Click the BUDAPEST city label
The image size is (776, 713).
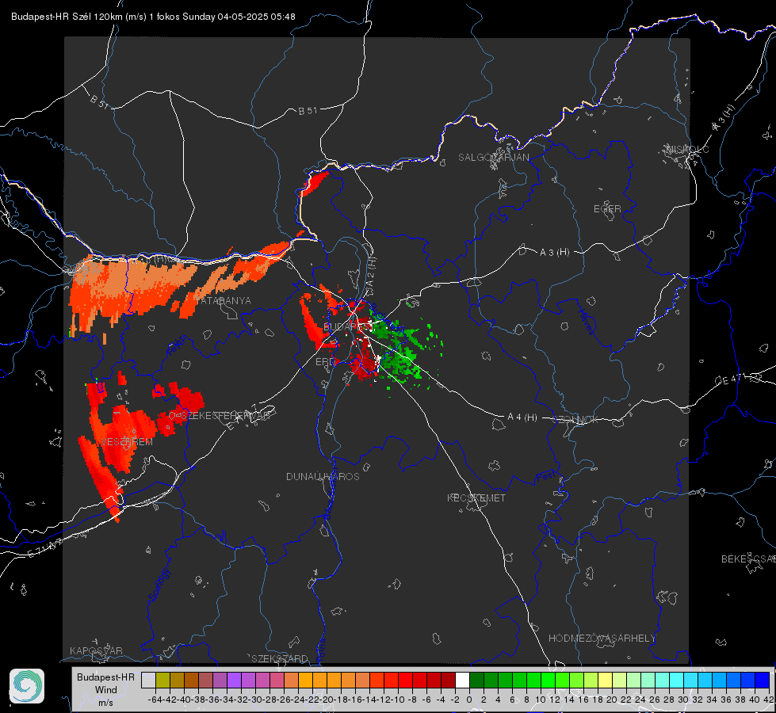click(x=346, y=326)
